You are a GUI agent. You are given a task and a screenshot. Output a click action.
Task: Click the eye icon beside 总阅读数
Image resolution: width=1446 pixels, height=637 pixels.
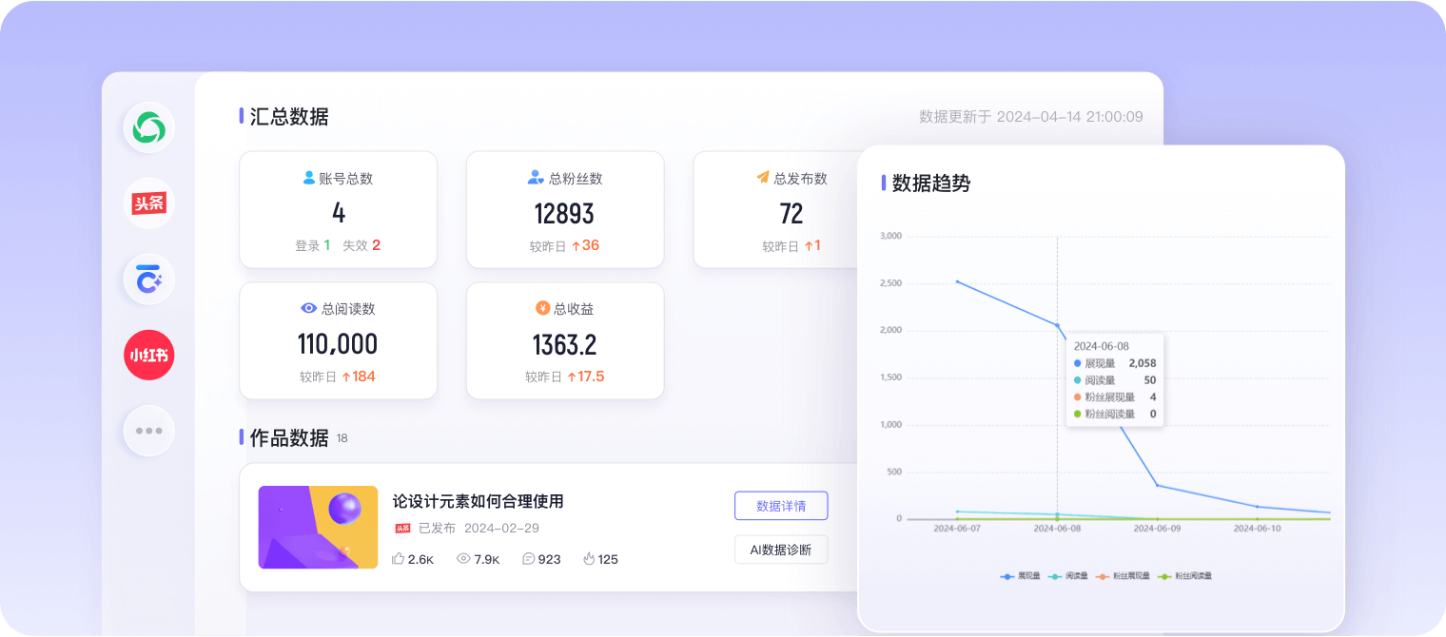click(308, 308)
